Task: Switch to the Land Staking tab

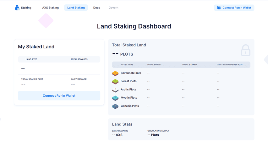Action: pos(76,8)
